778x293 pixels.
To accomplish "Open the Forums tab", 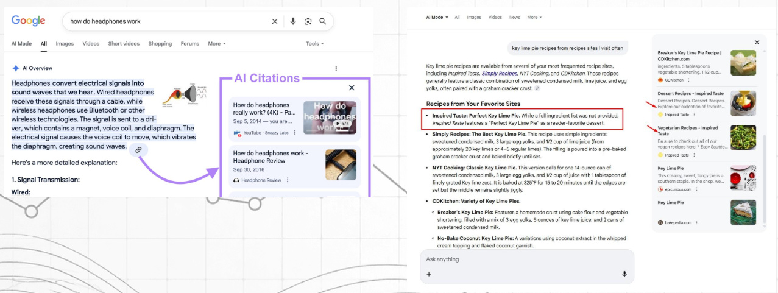I will point(190,44).
